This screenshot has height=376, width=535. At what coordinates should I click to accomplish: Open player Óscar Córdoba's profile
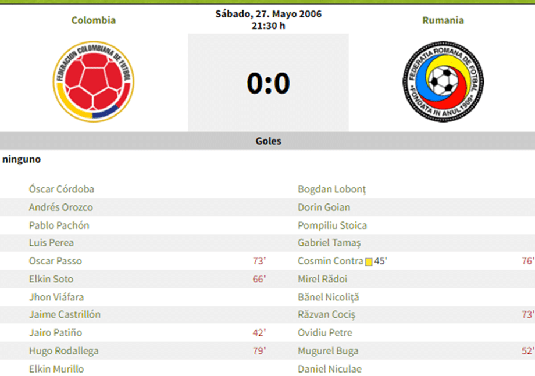point(62,189)
